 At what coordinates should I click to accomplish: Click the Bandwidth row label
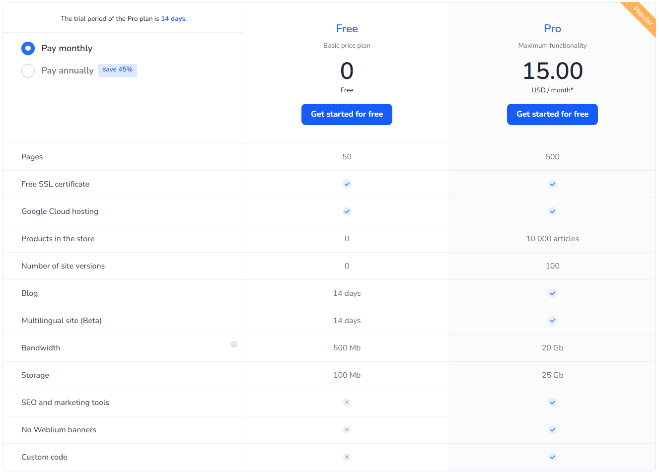(41, 348)
